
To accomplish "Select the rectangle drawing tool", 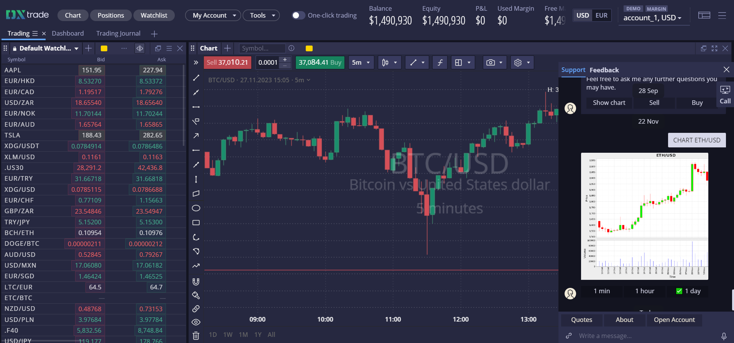I will [196, 223].
